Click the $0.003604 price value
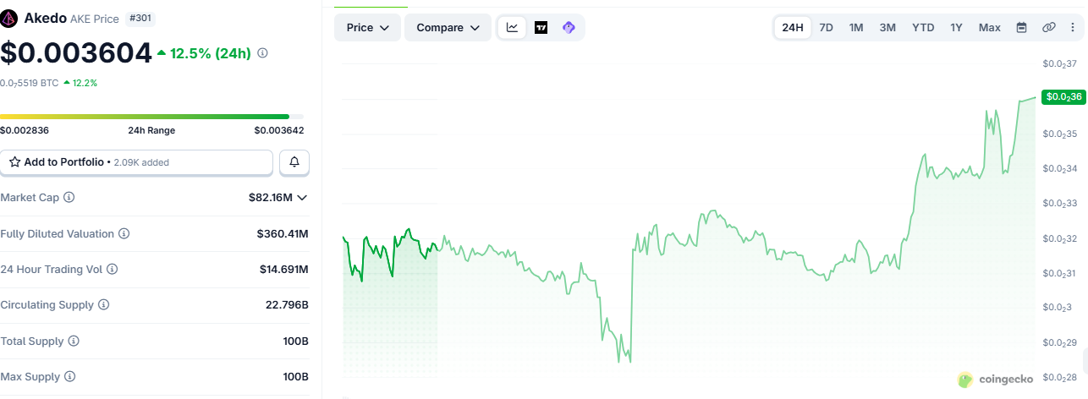 click(76, 52)
